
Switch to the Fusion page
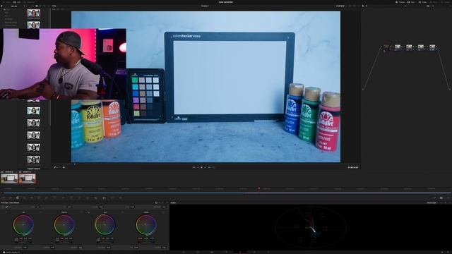click(226, 252)
